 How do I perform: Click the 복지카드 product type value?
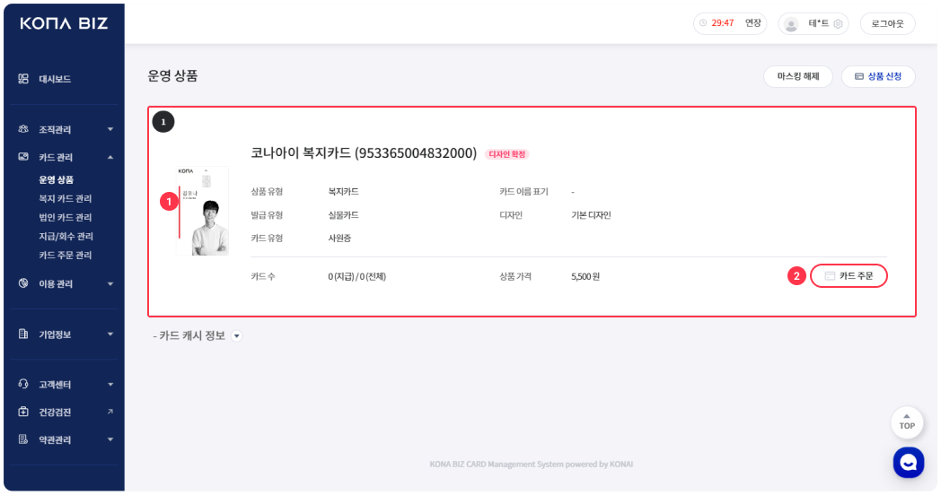coord(343,192)
